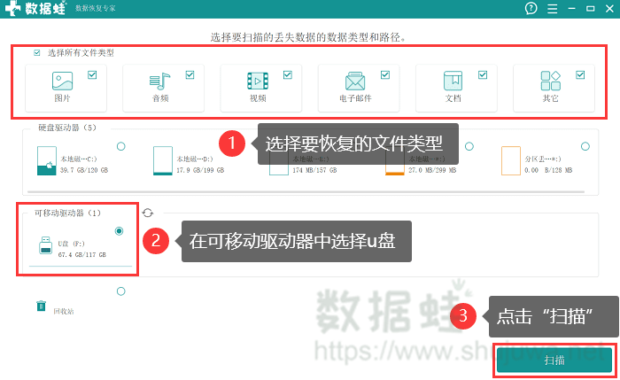Select the U盘 (F:) radio button

(119, 231)
